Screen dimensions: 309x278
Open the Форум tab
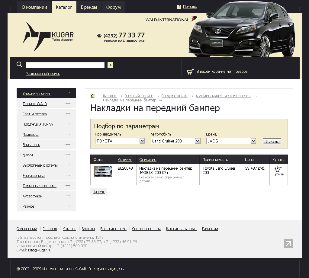coord(113,7)
